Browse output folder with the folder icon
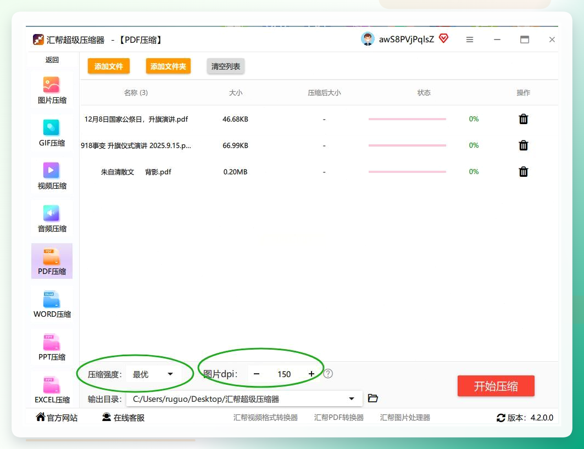Screen dimensions: 584x449 [x=373, y=398]
